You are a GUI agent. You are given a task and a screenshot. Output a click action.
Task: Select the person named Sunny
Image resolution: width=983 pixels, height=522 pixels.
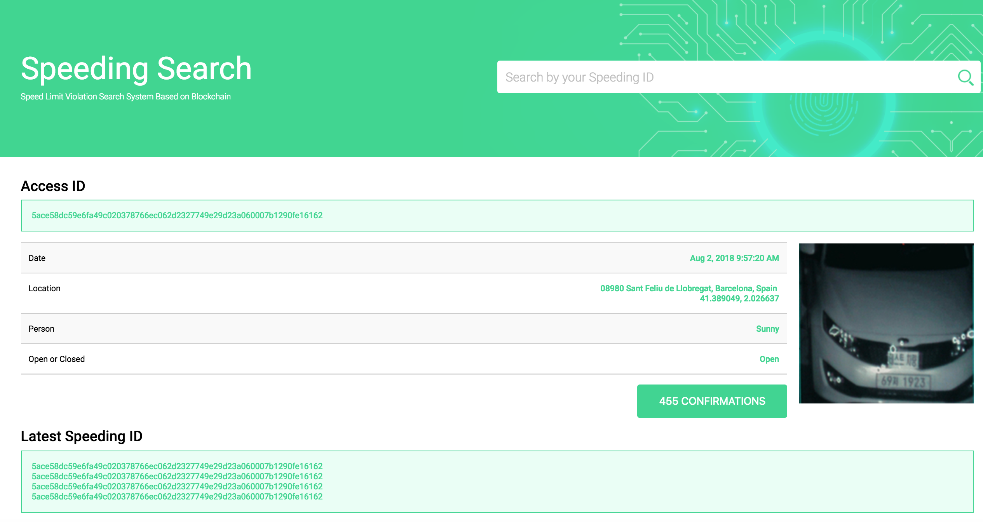click(x=767, y=329)
